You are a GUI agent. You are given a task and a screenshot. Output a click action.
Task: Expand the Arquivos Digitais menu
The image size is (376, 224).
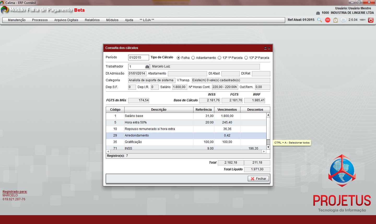click(x=66, y=20)
